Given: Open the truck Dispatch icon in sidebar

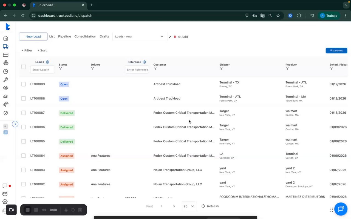Looking at the screenshot, I should (5, 47).
